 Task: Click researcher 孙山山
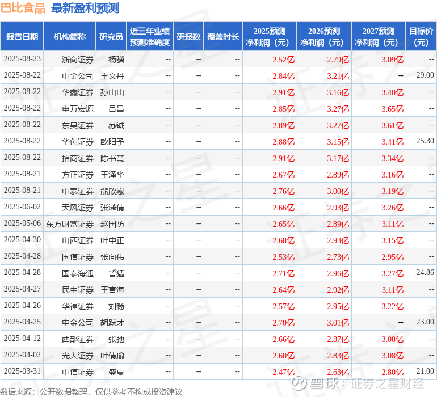112,92
